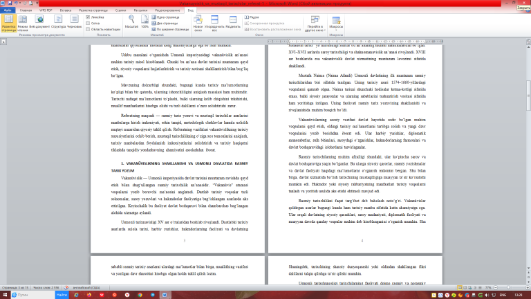Switch to Ссылки ribbon tab
Image resolution: width=531 pixels, height=299 pixels.
click(x=120, y=10)
